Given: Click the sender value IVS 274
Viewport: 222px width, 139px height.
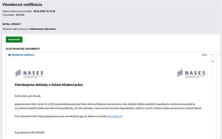Looking at the screenshot, I should click(x=20, y=15).
